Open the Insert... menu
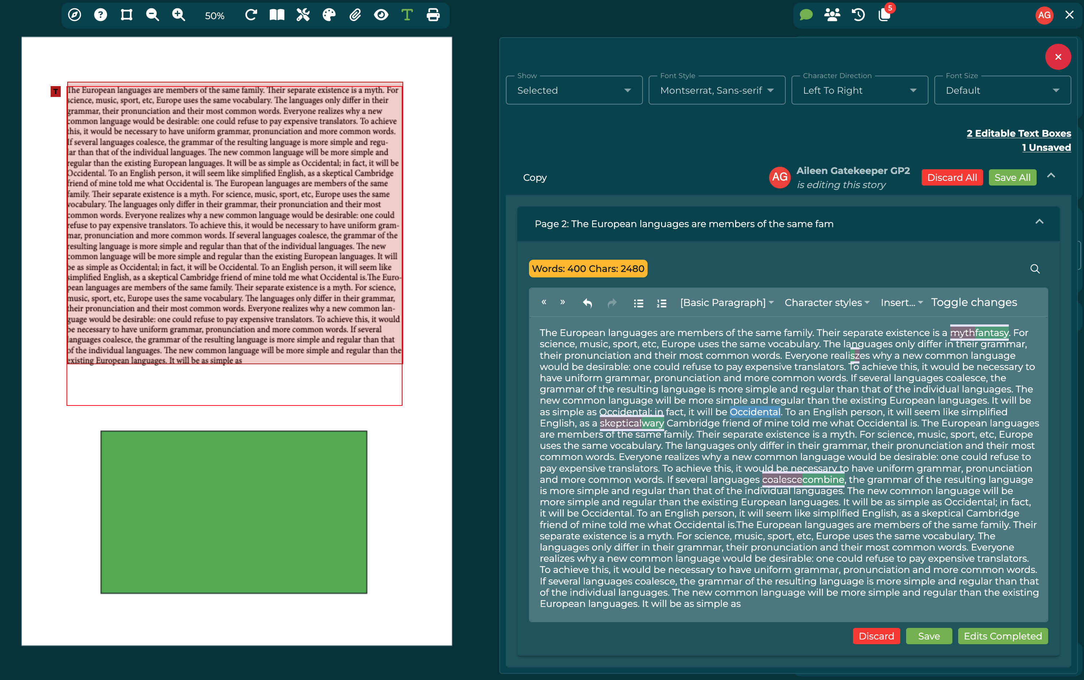Image resolution: width=1084 pixels, height=680 pixels. pyautogui.click(x=901, y=303)
